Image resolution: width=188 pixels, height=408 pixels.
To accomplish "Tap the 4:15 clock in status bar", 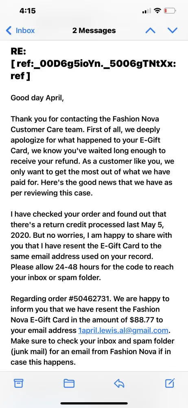I will pyautogui.click(x=28, y=11).
